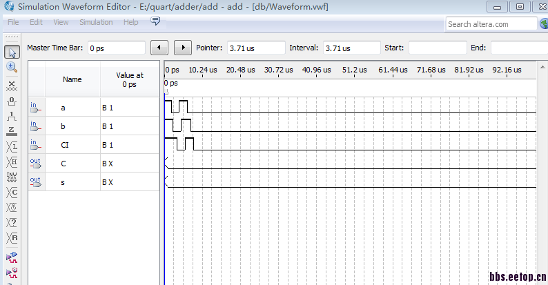Click input pin icon for signal b

[36, 126]
